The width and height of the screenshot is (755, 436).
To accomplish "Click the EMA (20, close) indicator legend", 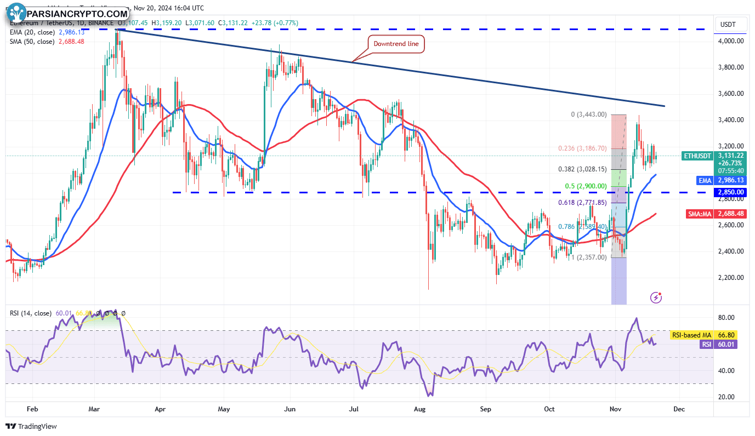I will point(33,32).
